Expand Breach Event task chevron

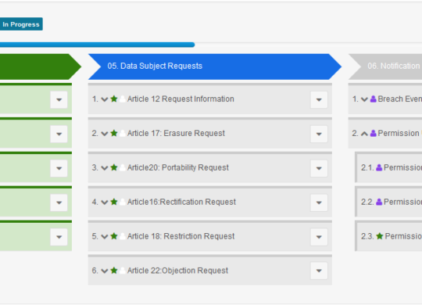(364, 99)
